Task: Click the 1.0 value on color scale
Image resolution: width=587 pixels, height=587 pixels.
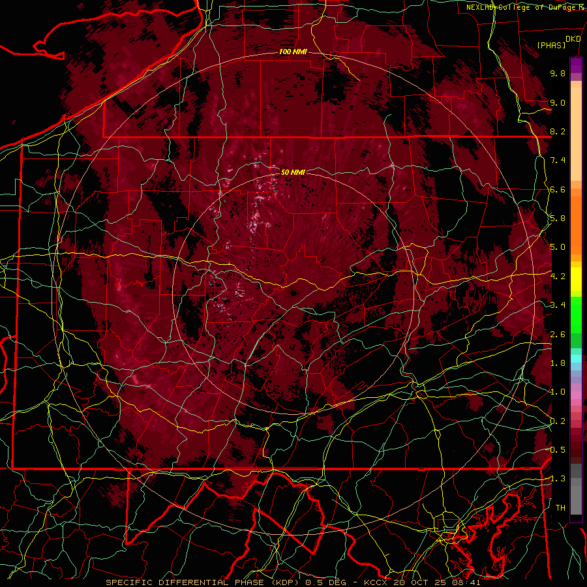Action: tap(558, 392)
